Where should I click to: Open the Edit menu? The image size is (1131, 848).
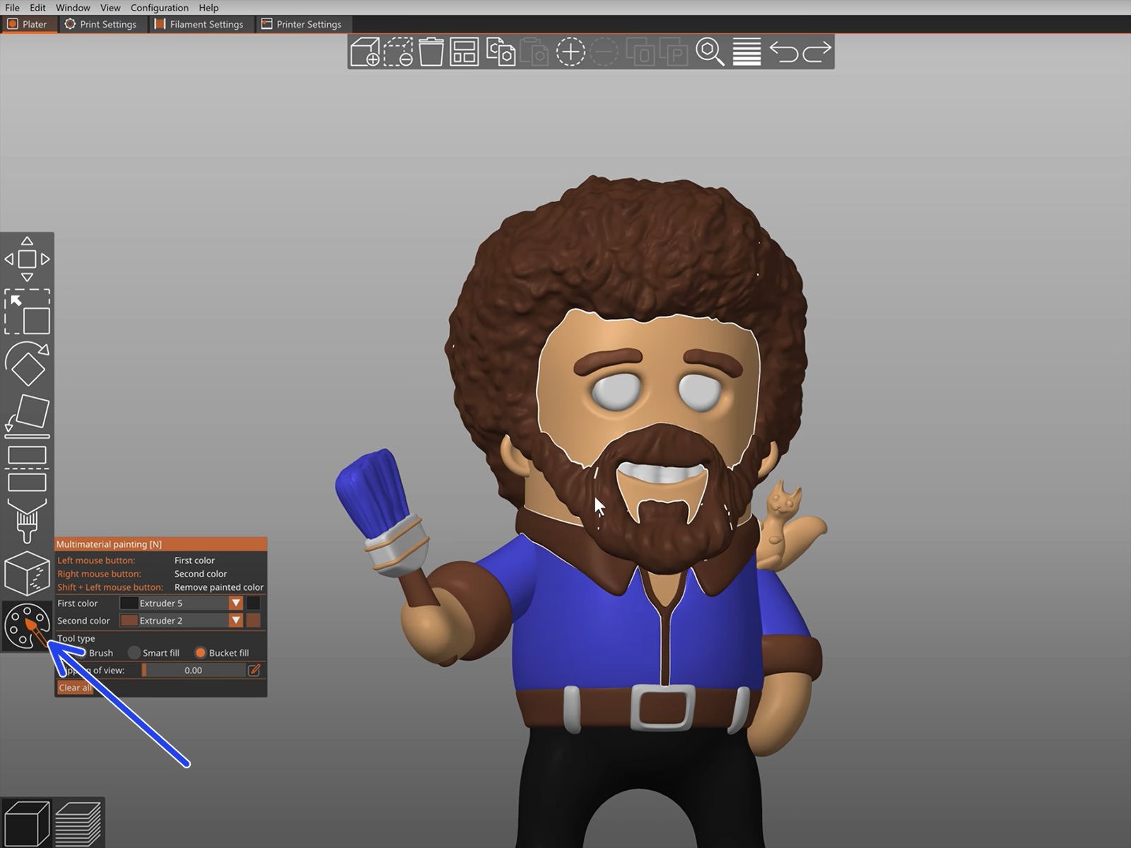(37, 8)
